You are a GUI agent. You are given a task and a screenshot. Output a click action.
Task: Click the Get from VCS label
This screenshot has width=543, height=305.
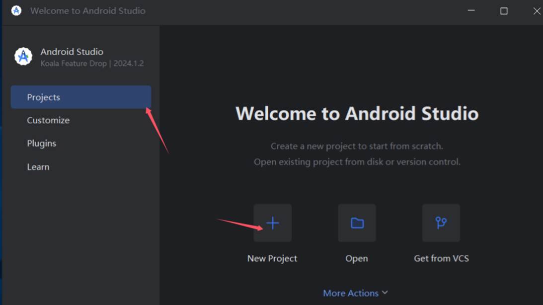point(442,258)
